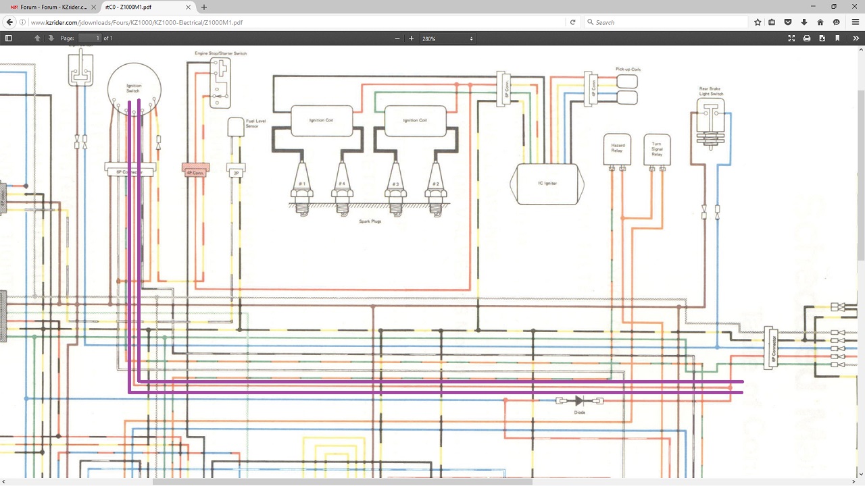Open the Firefox hamburger menu

[855, 22]
